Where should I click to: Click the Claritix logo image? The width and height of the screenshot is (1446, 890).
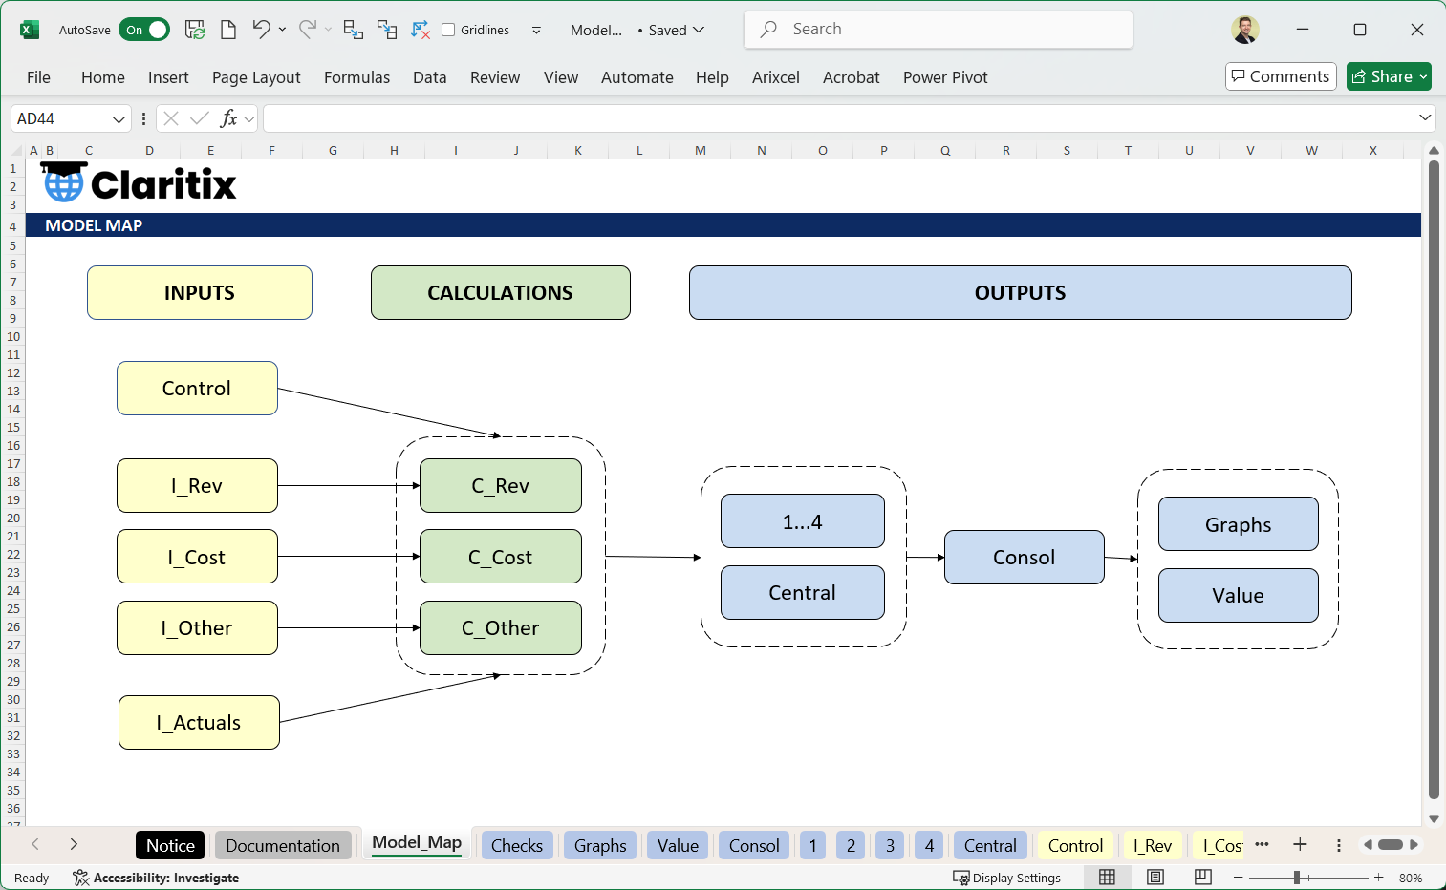[x=139, y=182]
